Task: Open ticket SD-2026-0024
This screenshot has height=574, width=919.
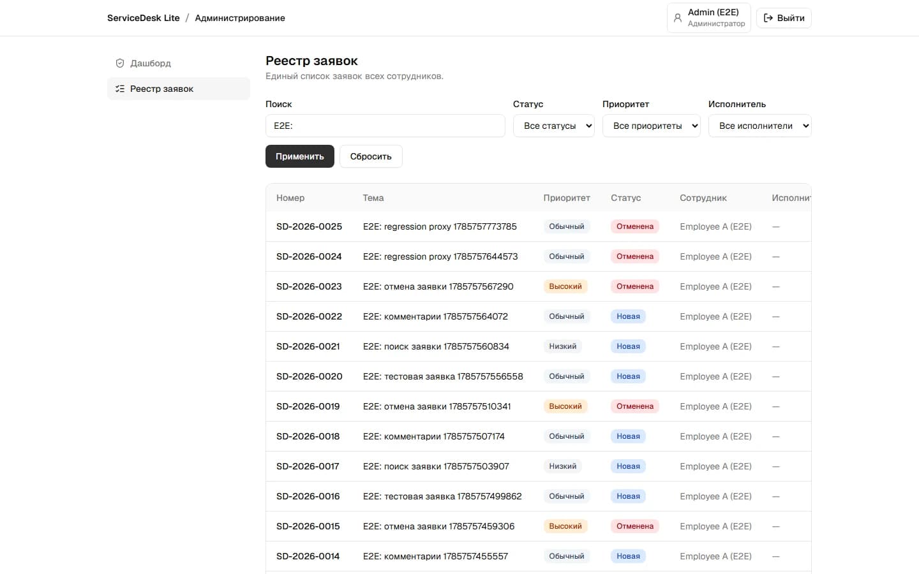Action: pos(309,256)
